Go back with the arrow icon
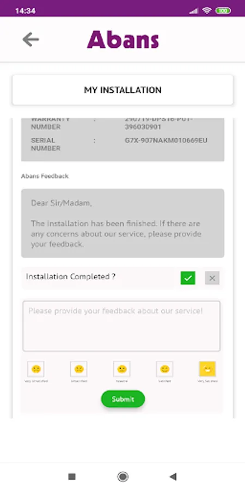The image size is (245, 490). pos(30,40)
